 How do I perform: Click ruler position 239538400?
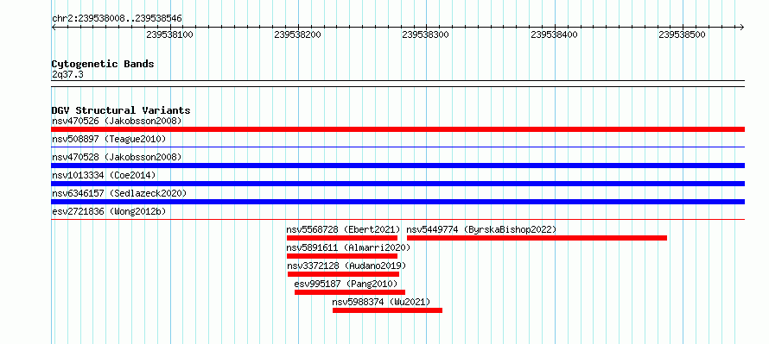point(554,34)
